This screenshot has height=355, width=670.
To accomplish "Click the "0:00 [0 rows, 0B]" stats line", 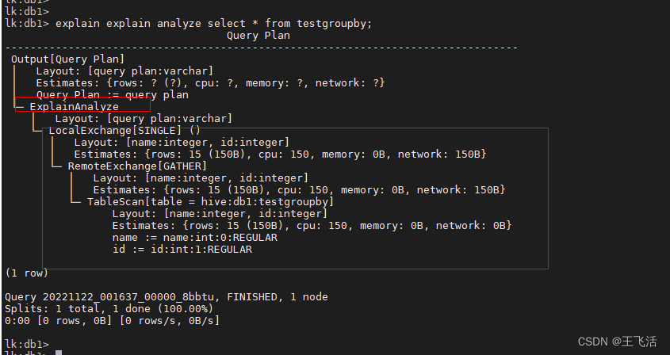I will [x=112, y=320].
